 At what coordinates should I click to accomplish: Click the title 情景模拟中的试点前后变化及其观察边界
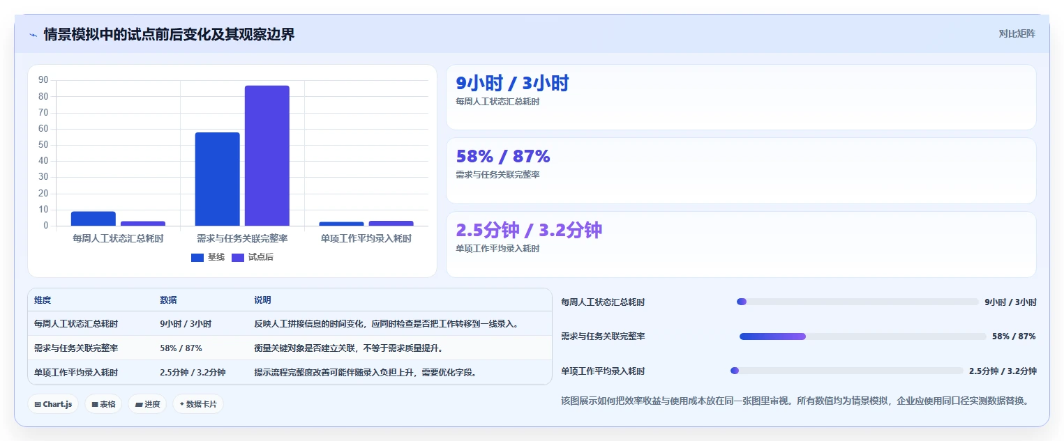pos(169,34)
